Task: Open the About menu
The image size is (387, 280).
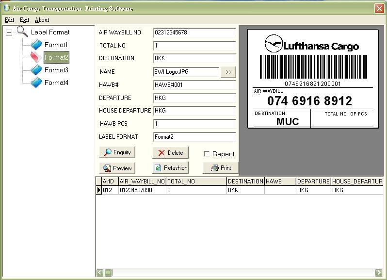Action: click(42, 20)
